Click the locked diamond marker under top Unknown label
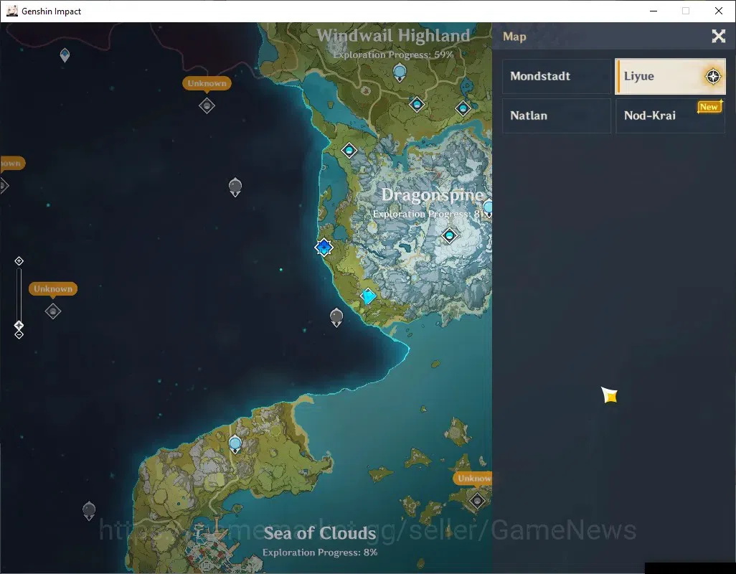736x574 pixels. point(207,105)
